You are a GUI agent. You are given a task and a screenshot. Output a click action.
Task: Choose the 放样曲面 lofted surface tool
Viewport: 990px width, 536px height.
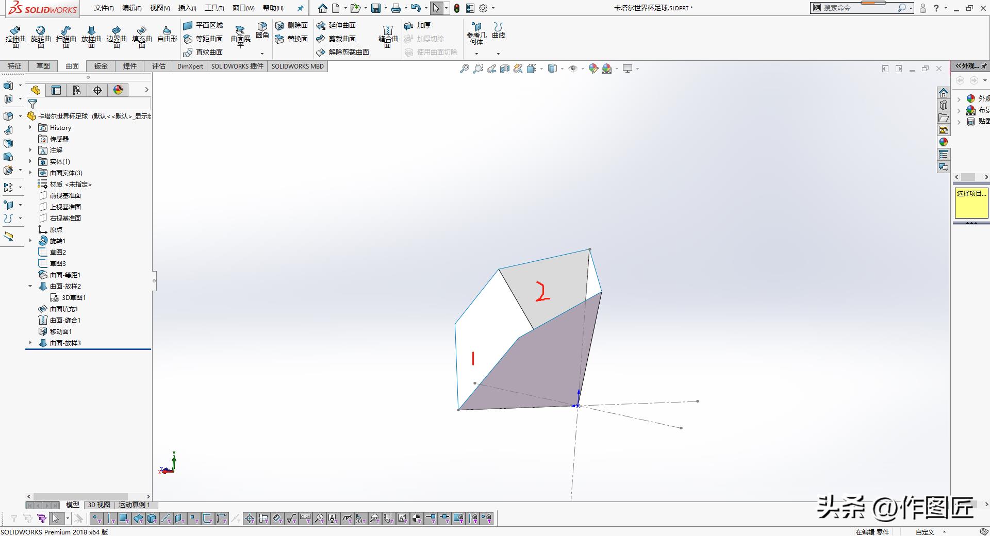(x=91, y=36)
